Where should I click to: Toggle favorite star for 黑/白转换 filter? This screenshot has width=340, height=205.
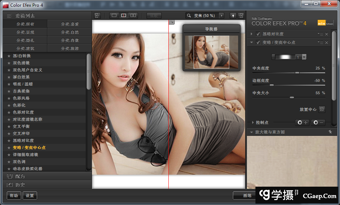[9, 56]
